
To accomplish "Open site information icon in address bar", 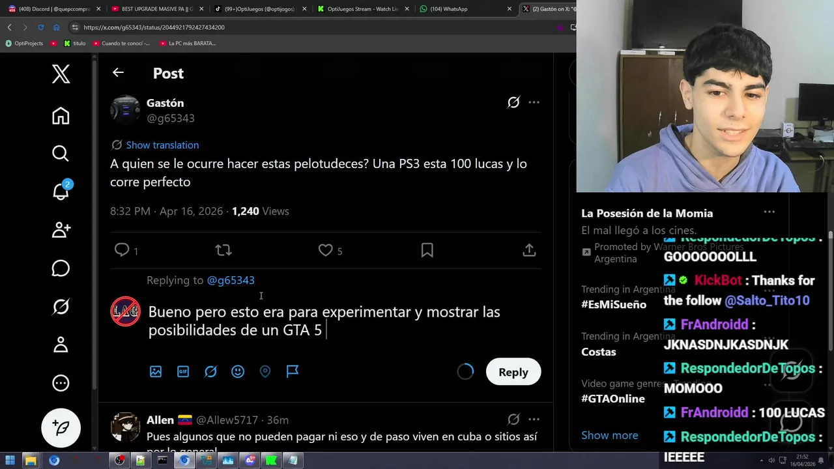I will tap(75, 27).
